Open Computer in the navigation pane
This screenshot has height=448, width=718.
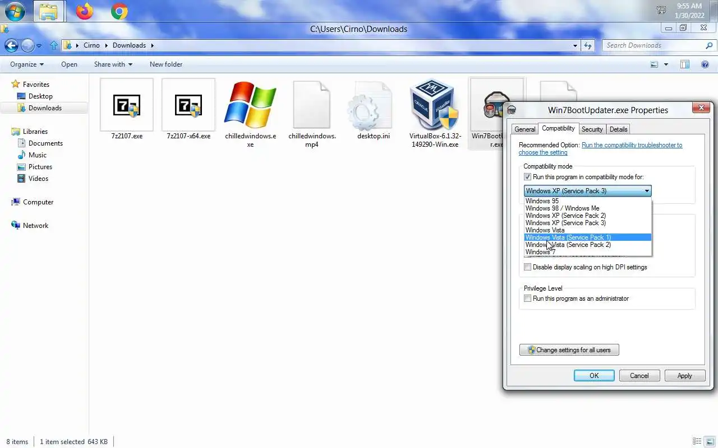38,202
